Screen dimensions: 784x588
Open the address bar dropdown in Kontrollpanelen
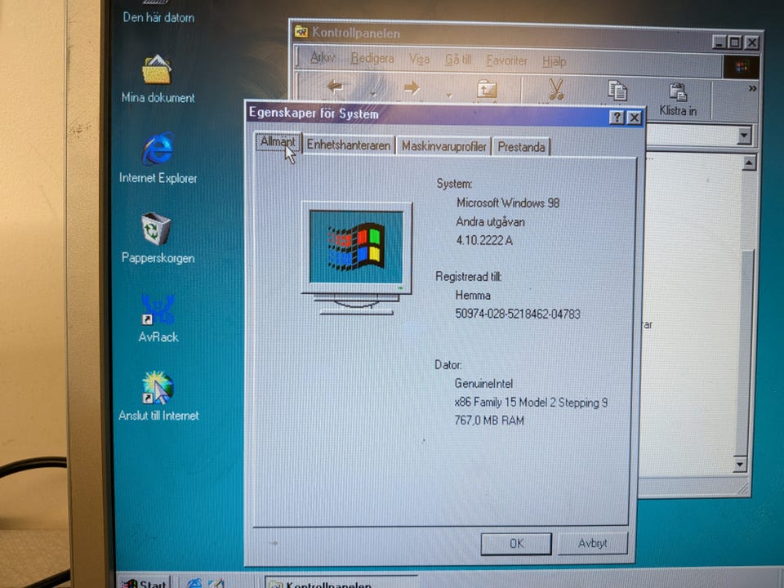tap(744, 135)
